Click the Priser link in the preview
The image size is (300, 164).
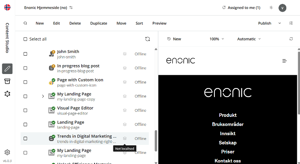pyautogui.click(x=228, y=152)
